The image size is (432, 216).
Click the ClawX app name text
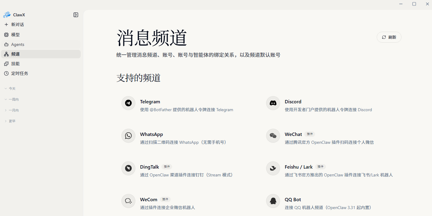point(19,15)
